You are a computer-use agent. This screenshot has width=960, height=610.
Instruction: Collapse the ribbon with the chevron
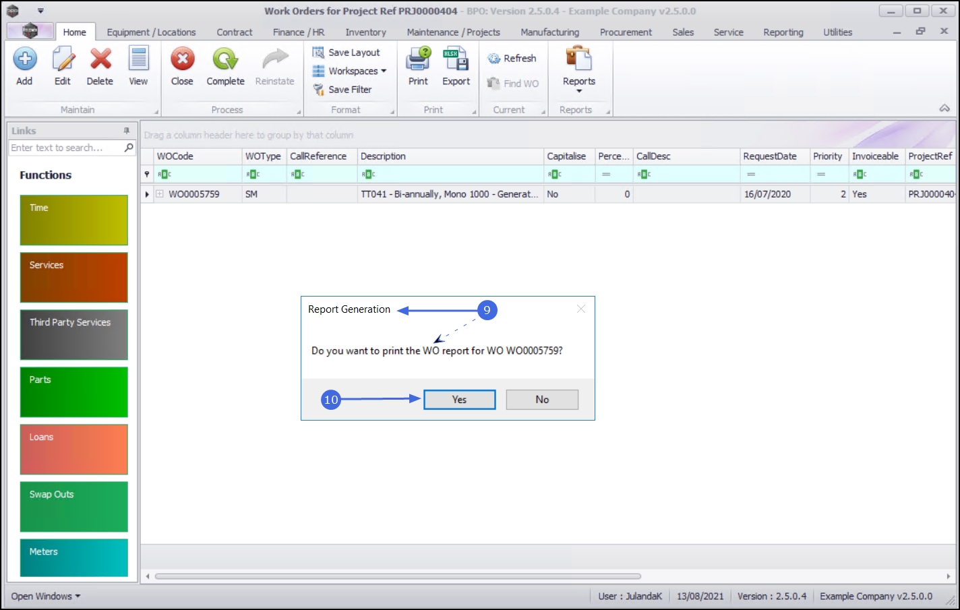(944, 109)
